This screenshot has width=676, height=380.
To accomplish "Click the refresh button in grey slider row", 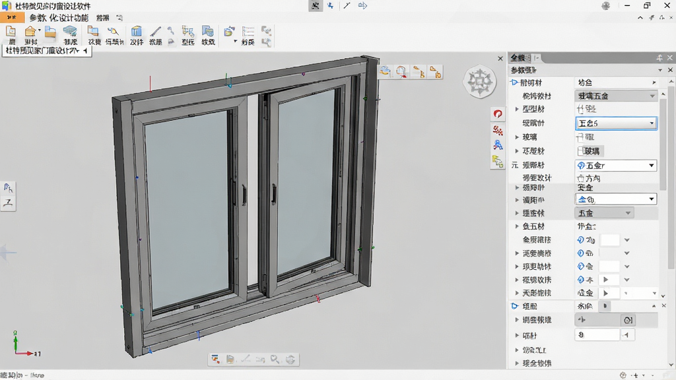I will point(628,320).
